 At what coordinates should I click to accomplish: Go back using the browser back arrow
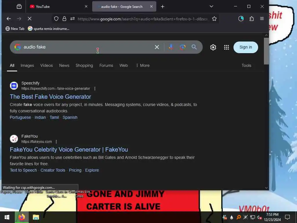[9, 19]
